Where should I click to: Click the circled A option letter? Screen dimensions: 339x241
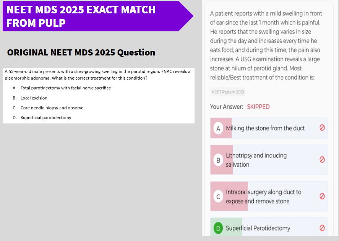coord(218,128)
